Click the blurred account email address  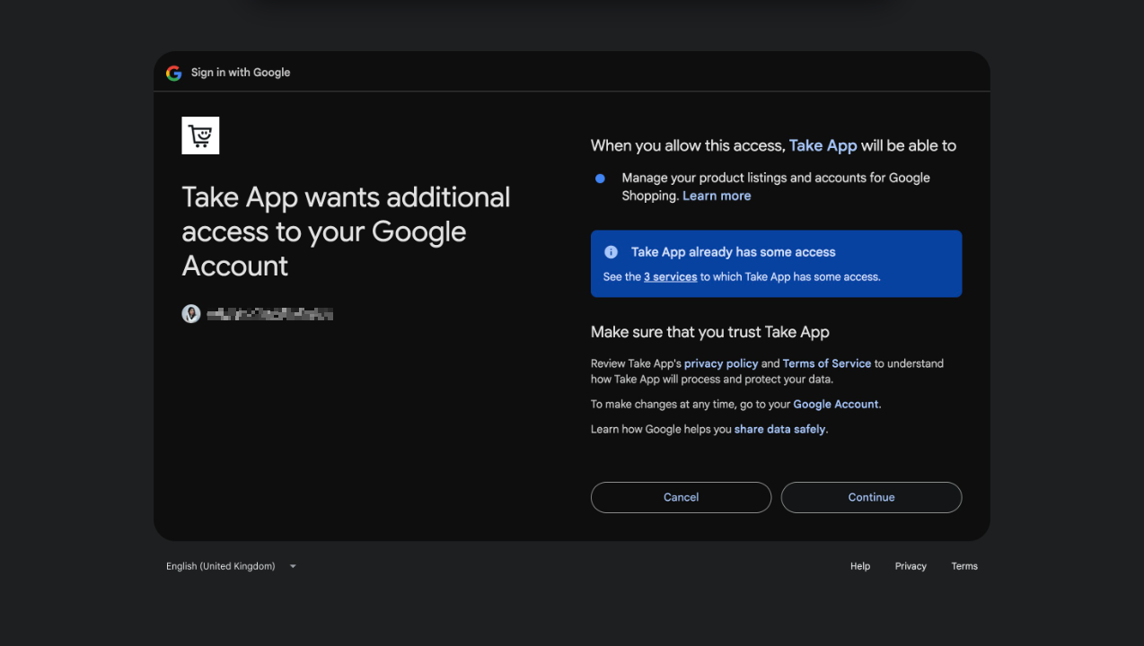(270, 314)
